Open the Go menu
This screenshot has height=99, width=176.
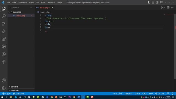pos(37,2)
